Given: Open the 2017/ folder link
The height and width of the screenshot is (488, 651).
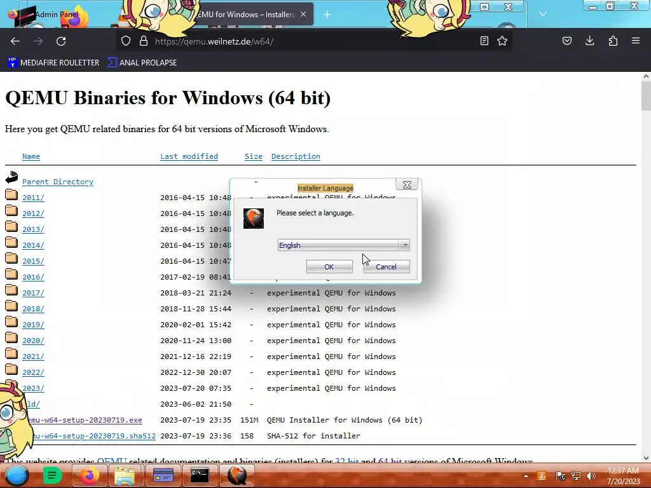Looking at the screenshot, I should click(33, 293).
